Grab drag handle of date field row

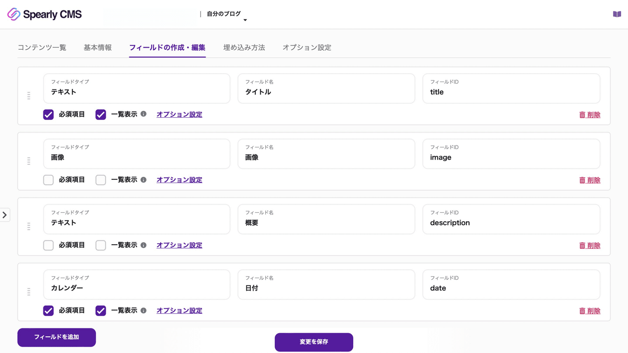pyautogui.click(x=29, y=292)
